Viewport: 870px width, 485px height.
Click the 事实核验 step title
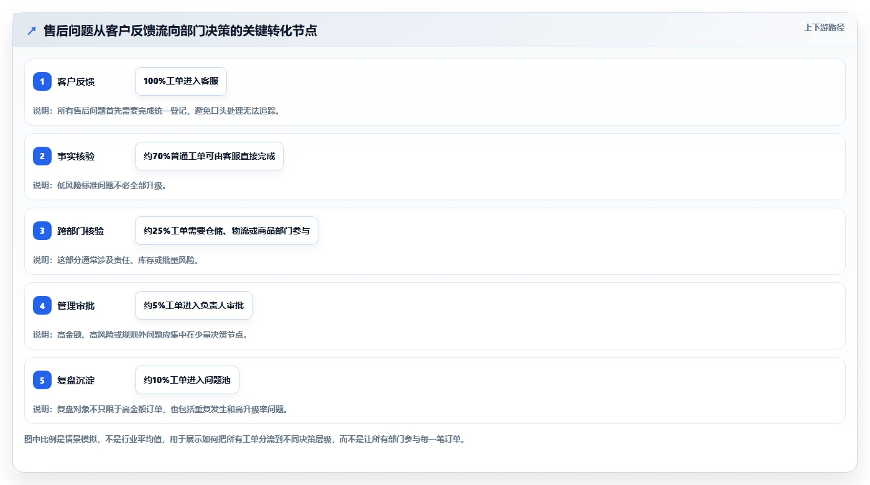[x=76, y=156]
